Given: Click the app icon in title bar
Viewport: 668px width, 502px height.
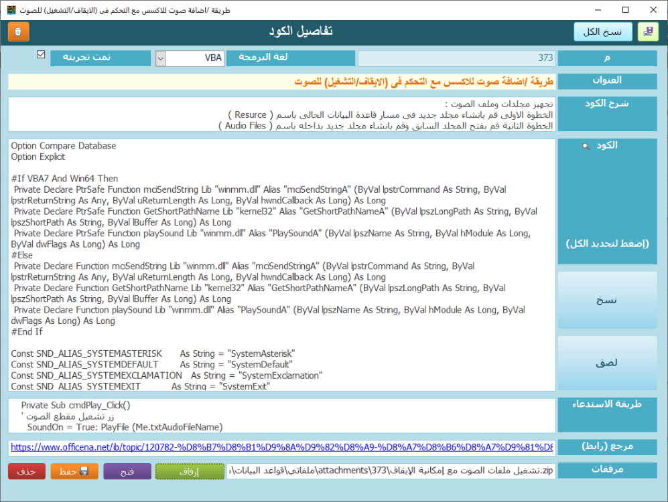Looking at the screenshot, I should [x=11, y=10].
